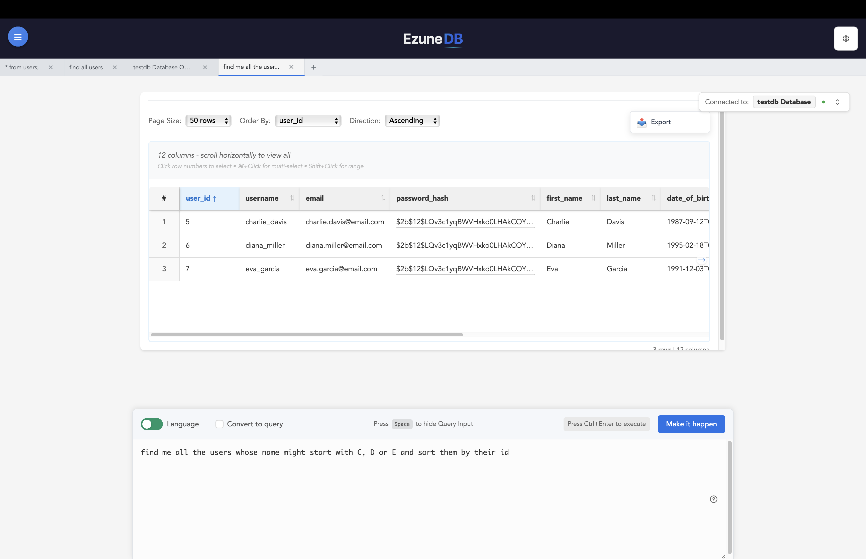The width and height of the screenshot is (866, 559).
Task: Click the Space key hint badge
Action: pyautogui.click(x=402, y=424)
